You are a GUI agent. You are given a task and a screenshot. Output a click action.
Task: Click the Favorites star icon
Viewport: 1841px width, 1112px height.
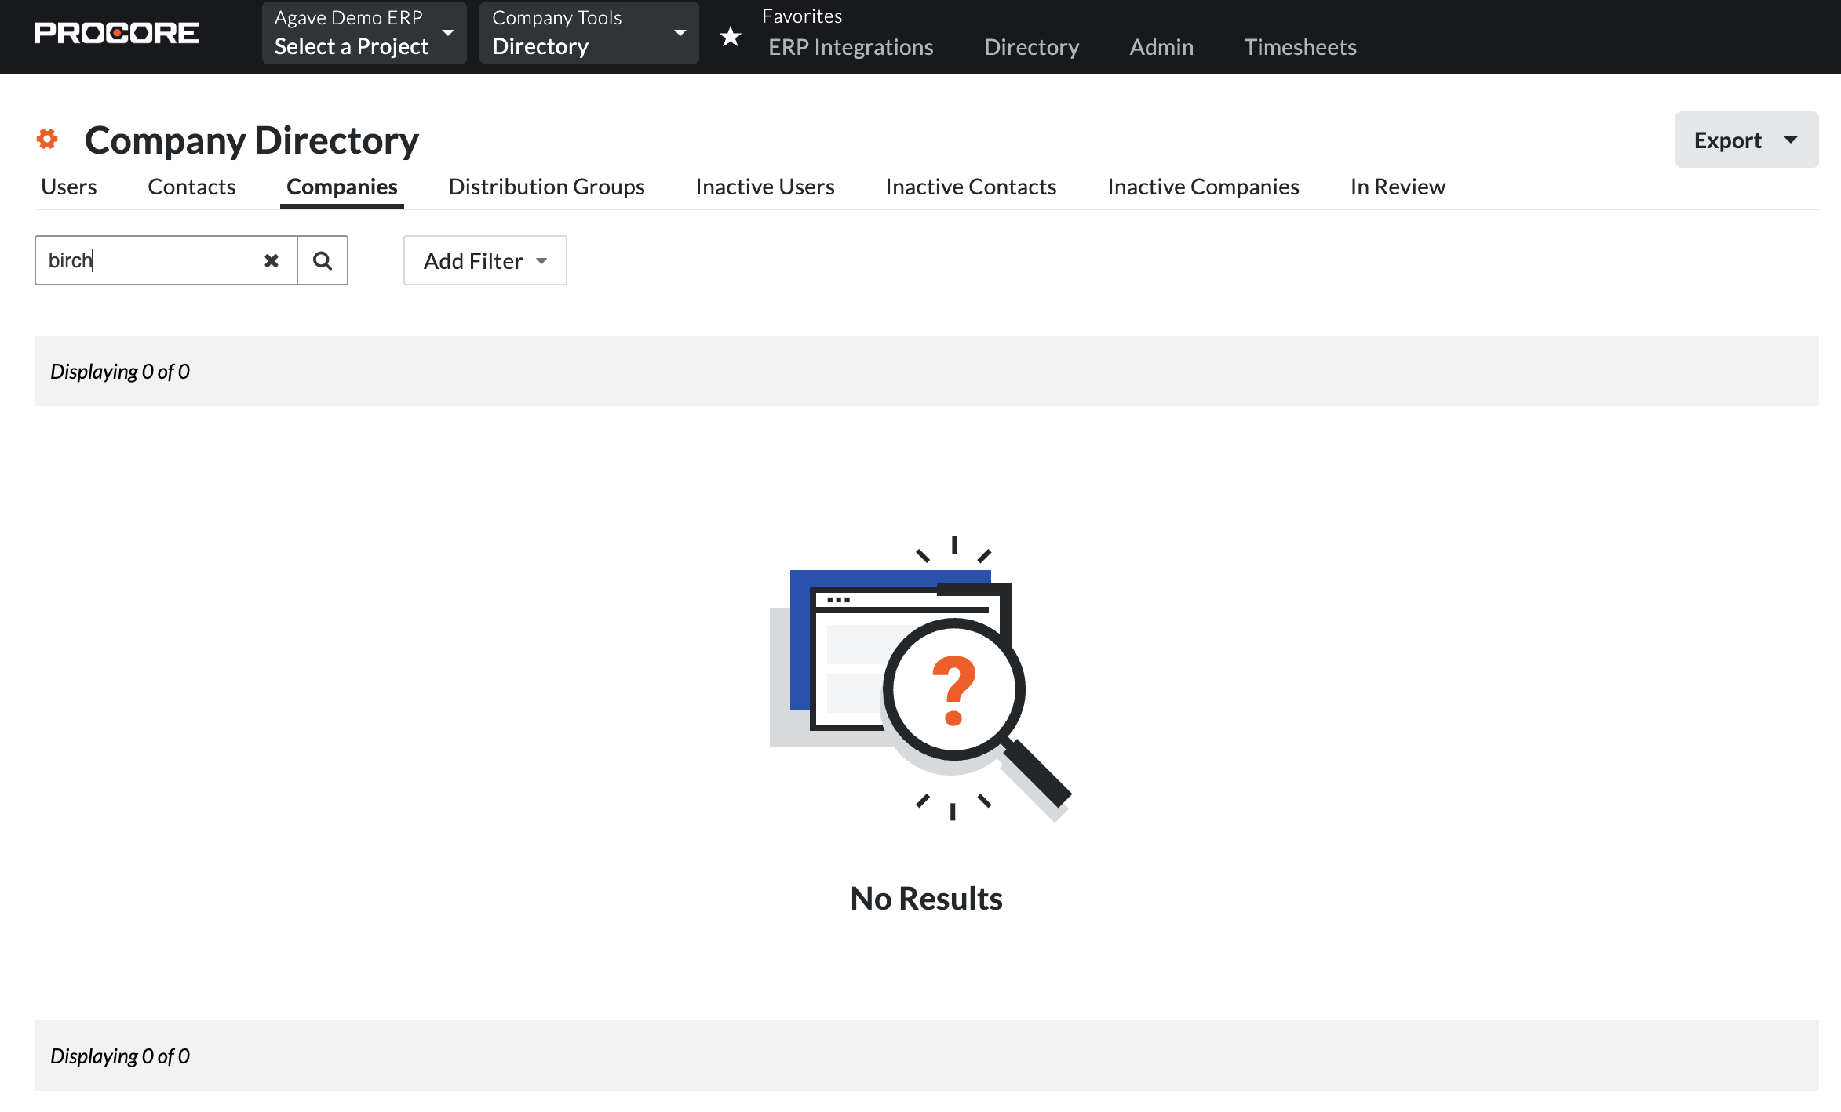click(730, 36)
